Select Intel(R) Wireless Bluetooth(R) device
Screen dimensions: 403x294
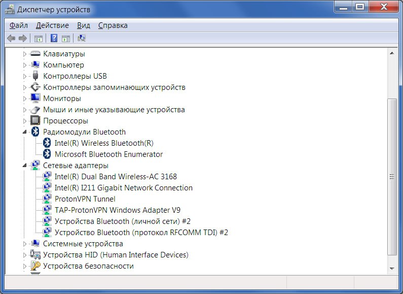(x=104, y=143)
